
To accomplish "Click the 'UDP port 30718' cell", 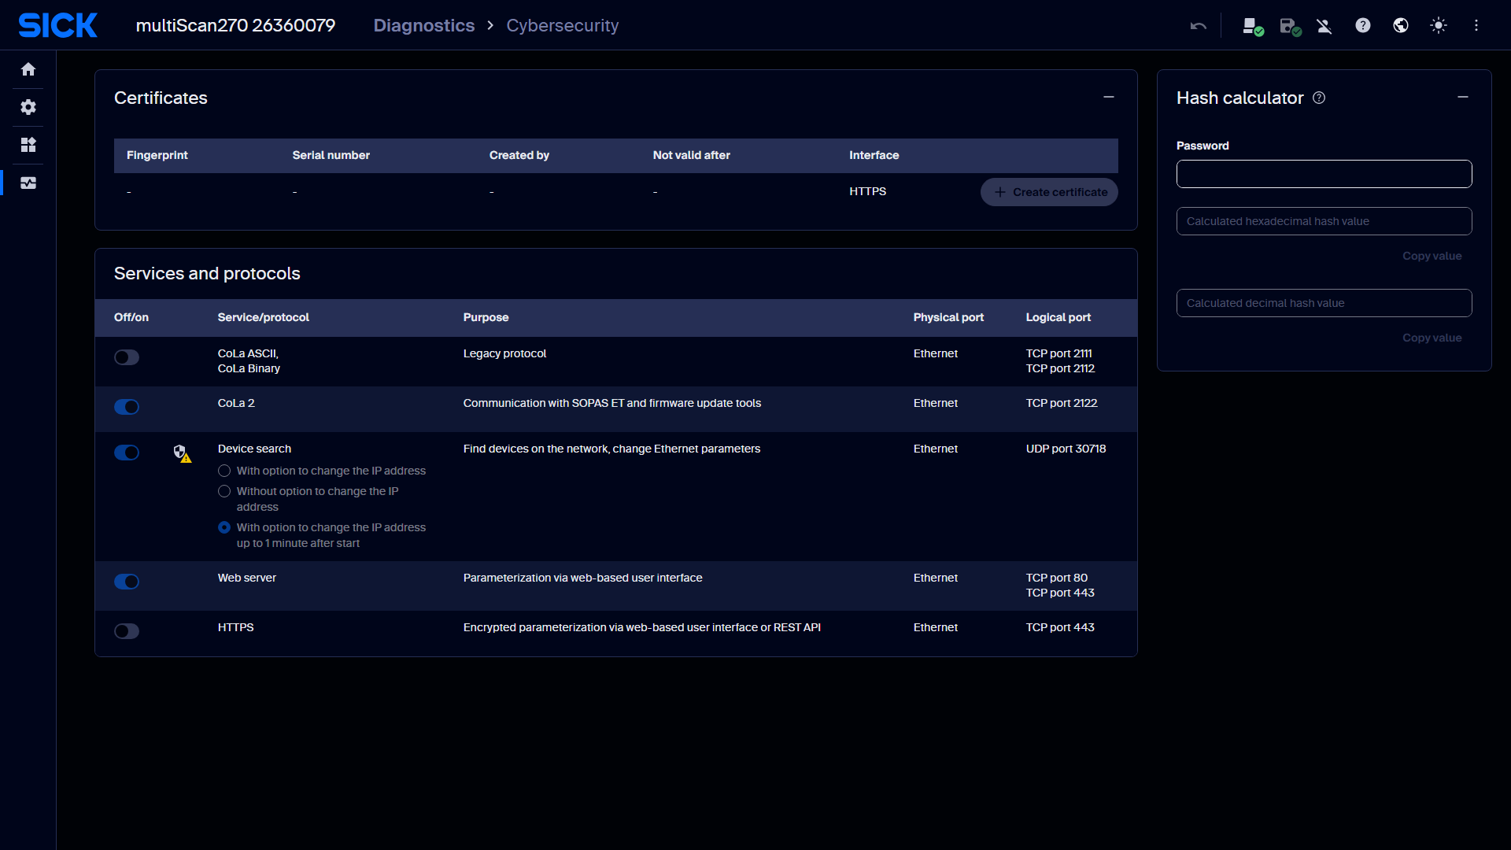I will pyautogui.click(x=1066, y=449).
